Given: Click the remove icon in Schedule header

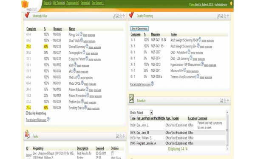Looking at the screenshot, I should tap(221, 100).
